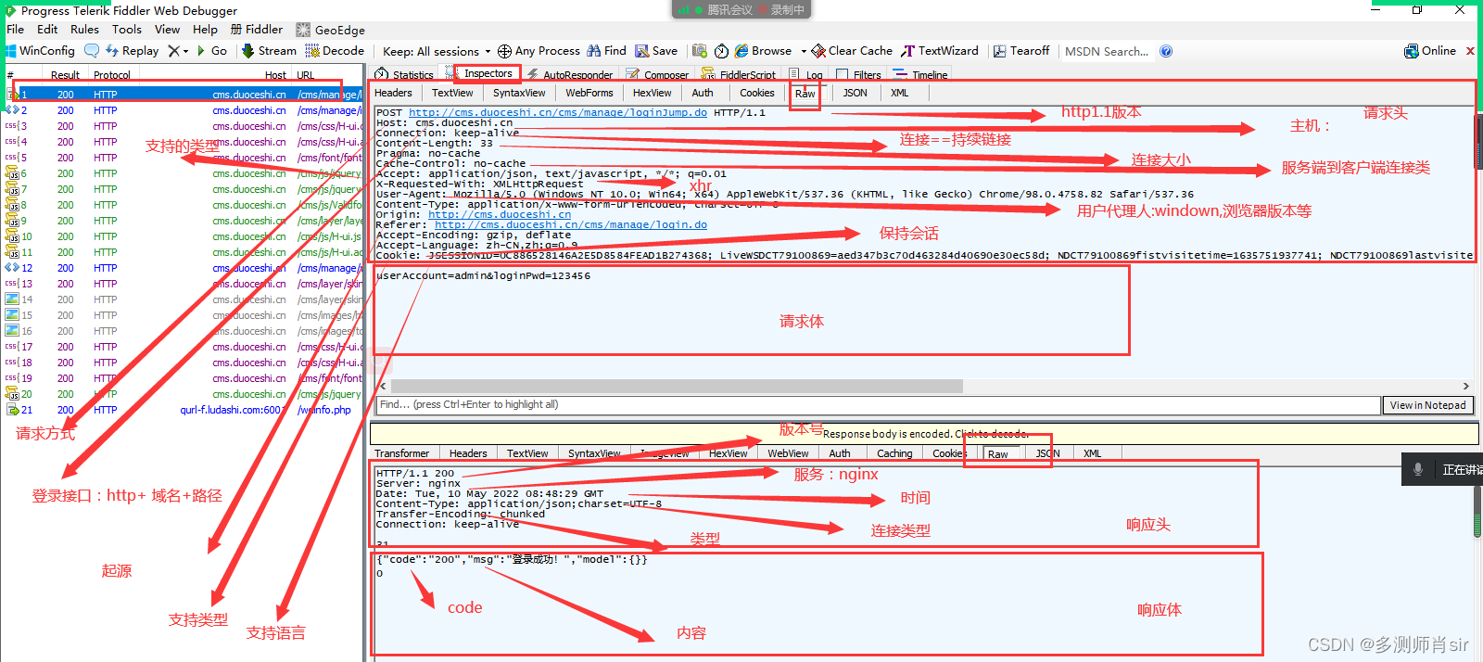The image size is (1483, 662).
Task: Open the Edit menu
Action: (x=47, y=30)
